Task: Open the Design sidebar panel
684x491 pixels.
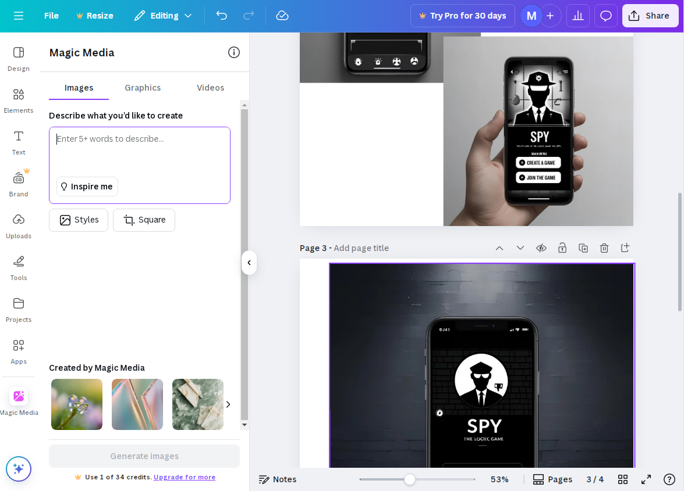Action: pyautogui.click(x=18, y=59)
